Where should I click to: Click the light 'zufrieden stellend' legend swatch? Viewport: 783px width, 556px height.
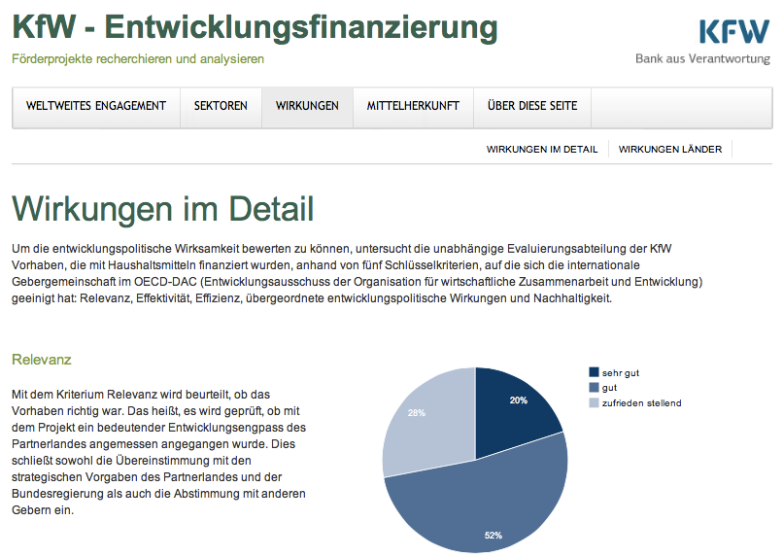[594, 402]
